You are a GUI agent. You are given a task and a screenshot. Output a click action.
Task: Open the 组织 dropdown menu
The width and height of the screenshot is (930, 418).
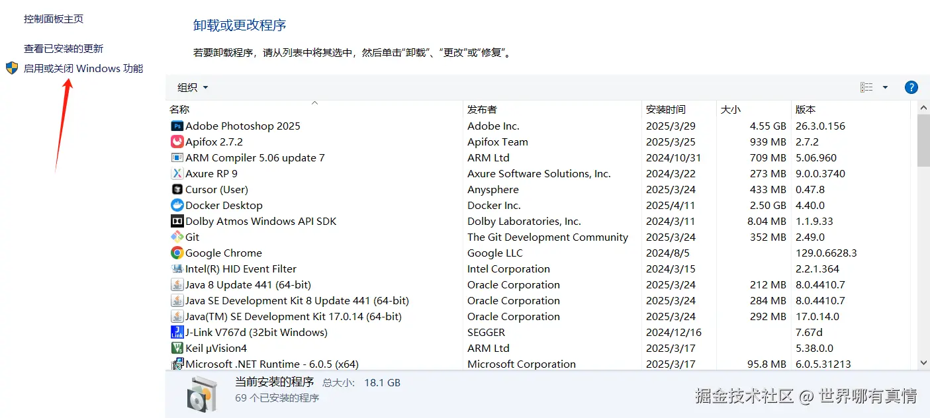coord(193,87)
